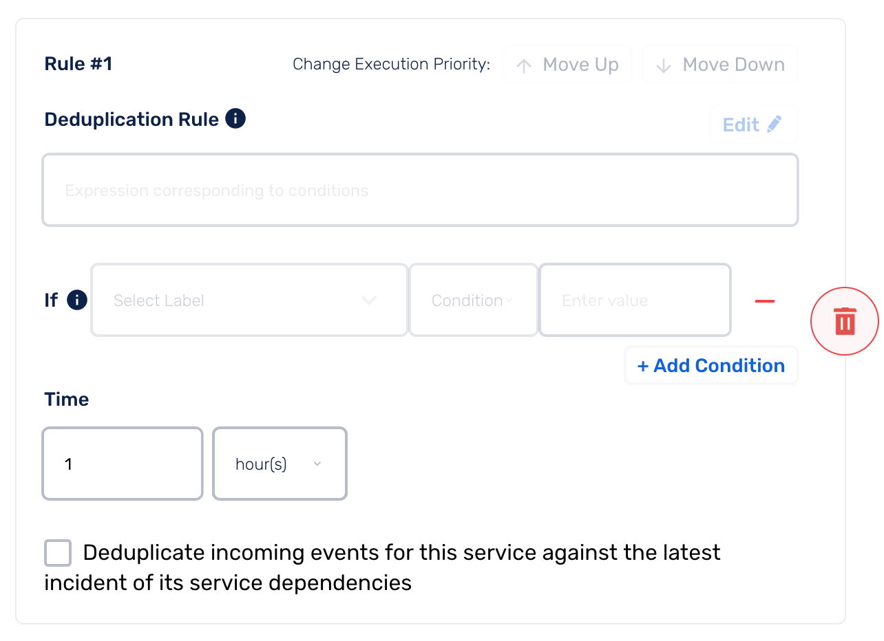Click the info icon next to If
Image resolution: width=884 pixels, height=641 pixels.
pyautogui.click(x=77, y=301)
